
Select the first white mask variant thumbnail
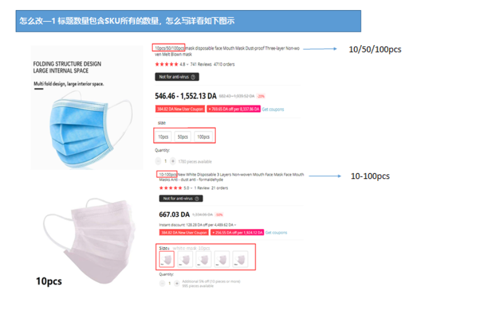(167, 259)
